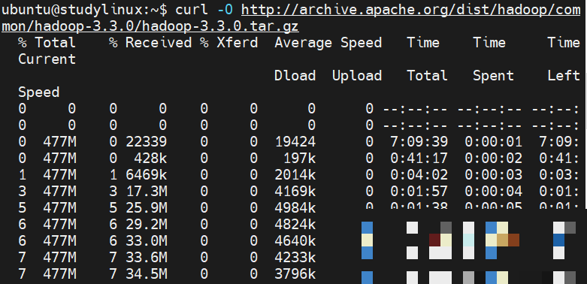Select the download speed 19424
The height and width of the screenshot is (284, 587).
(295, 142)
